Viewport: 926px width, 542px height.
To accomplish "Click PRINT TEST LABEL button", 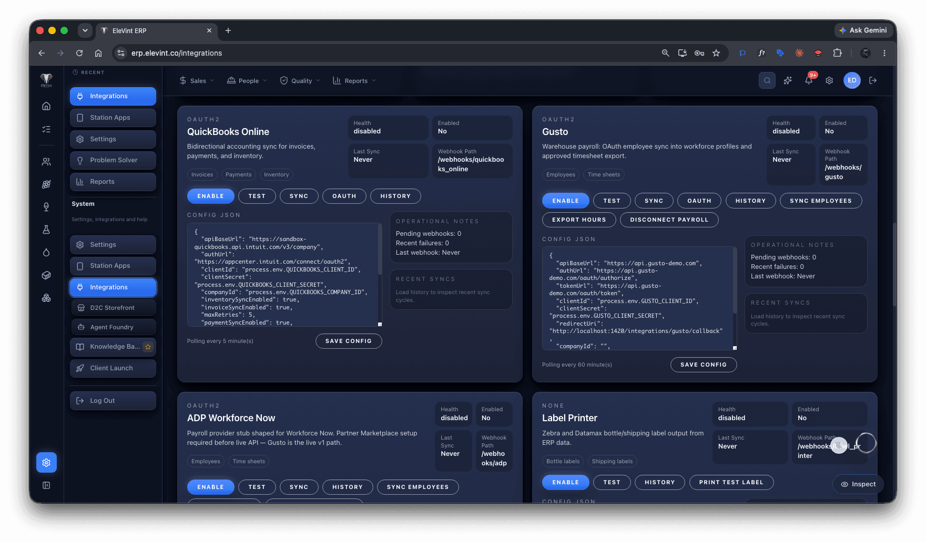I will (731, 482).
